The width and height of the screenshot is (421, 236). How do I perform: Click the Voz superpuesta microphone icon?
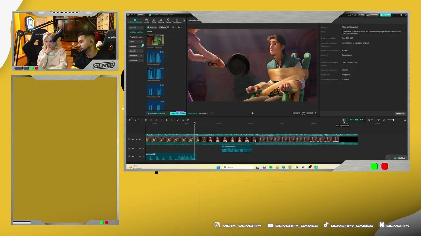click(x=344, y=120)
